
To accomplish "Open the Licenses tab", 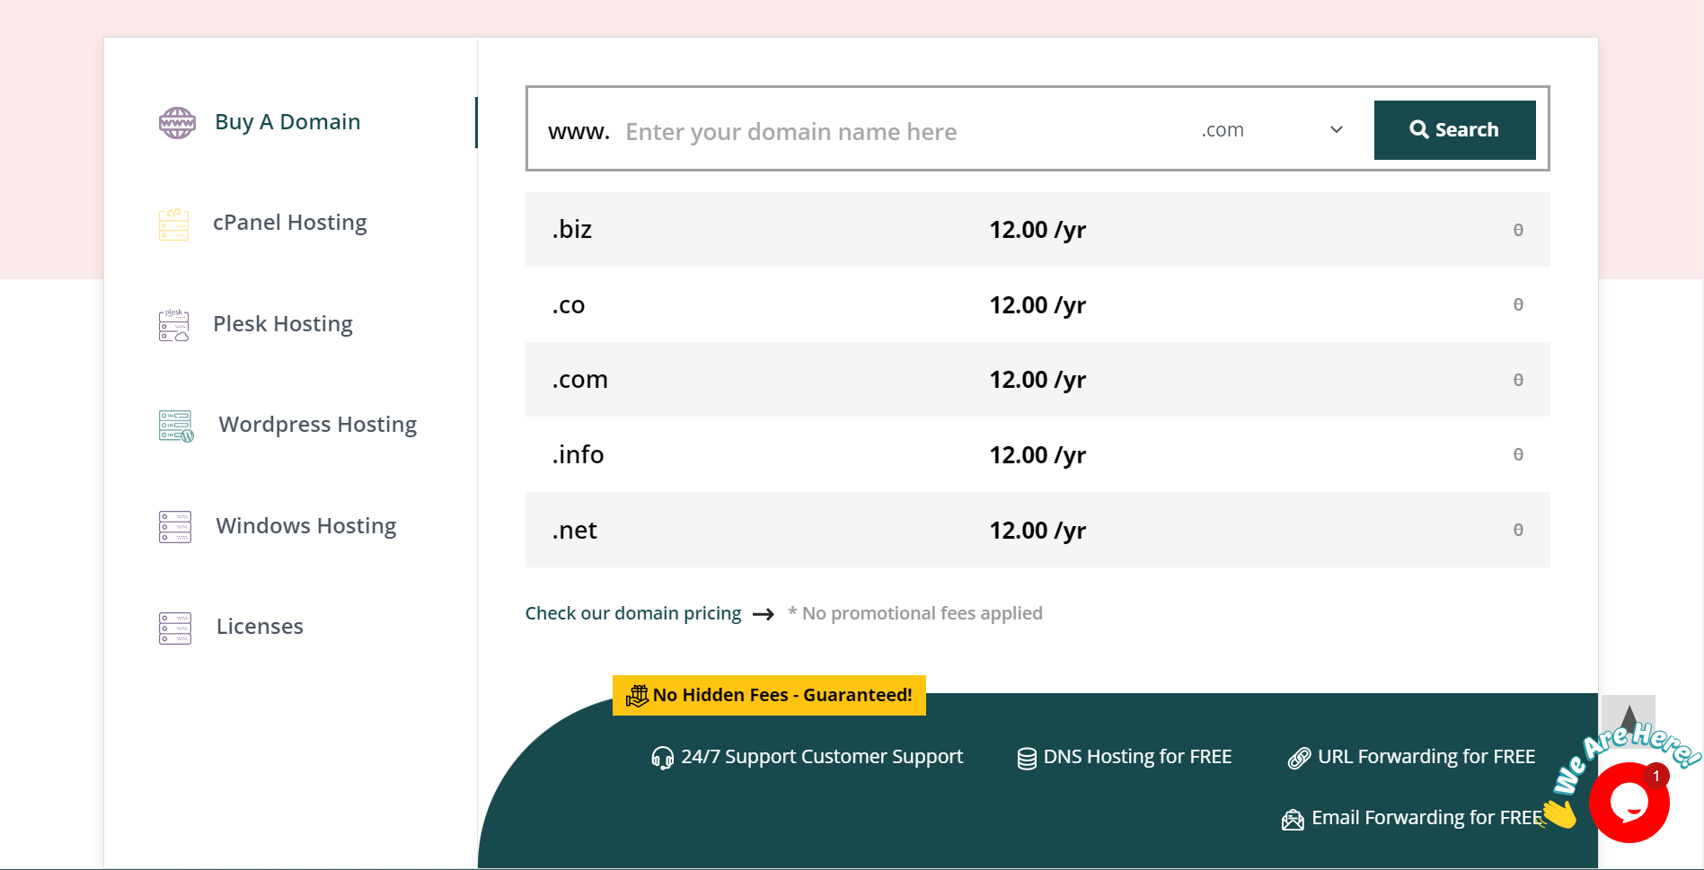I will pyautogui.click(x=260, y=627).
